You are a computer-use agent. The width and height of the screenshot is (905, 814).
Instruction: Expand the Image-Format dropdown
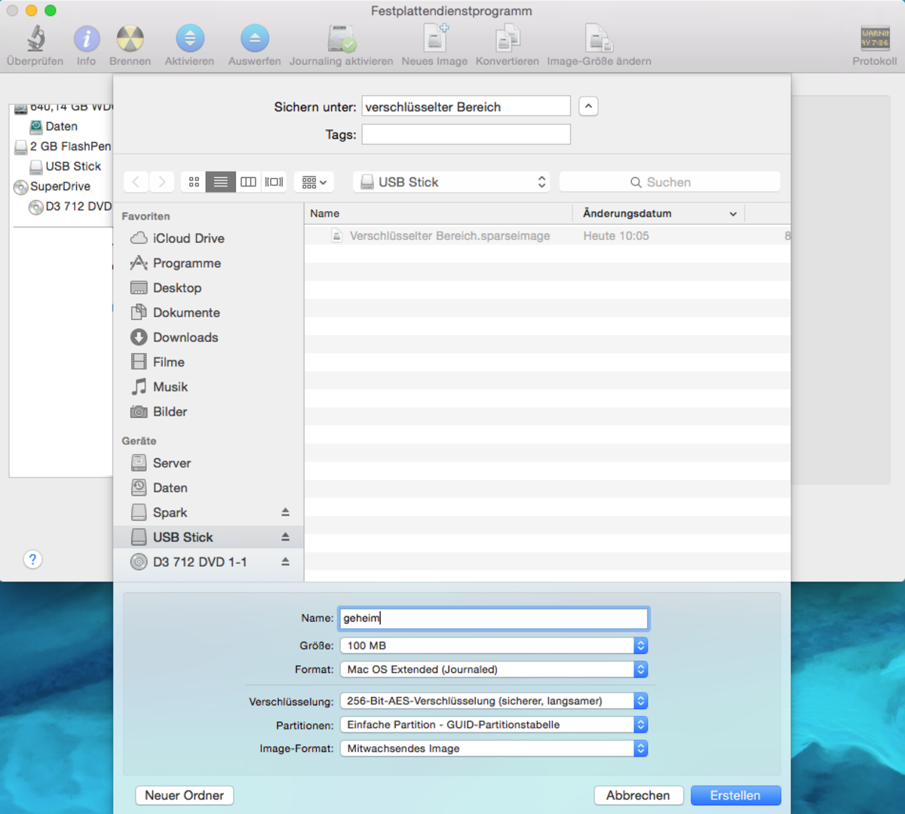(493, 748)
